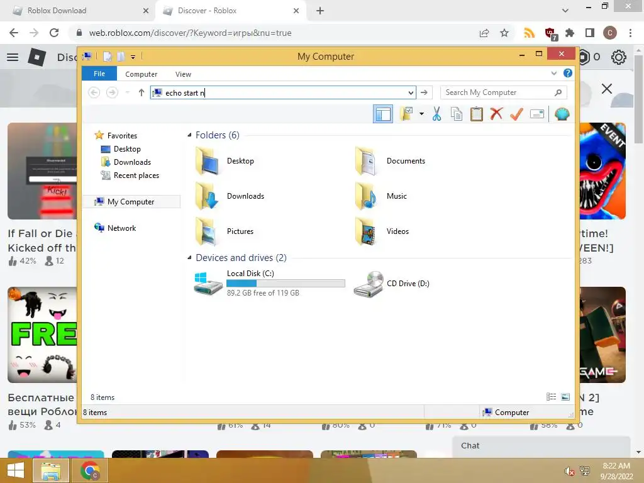Click inside the address bar text field
Viewport: 644px width, 483px height.
click(x=284, y=92)
